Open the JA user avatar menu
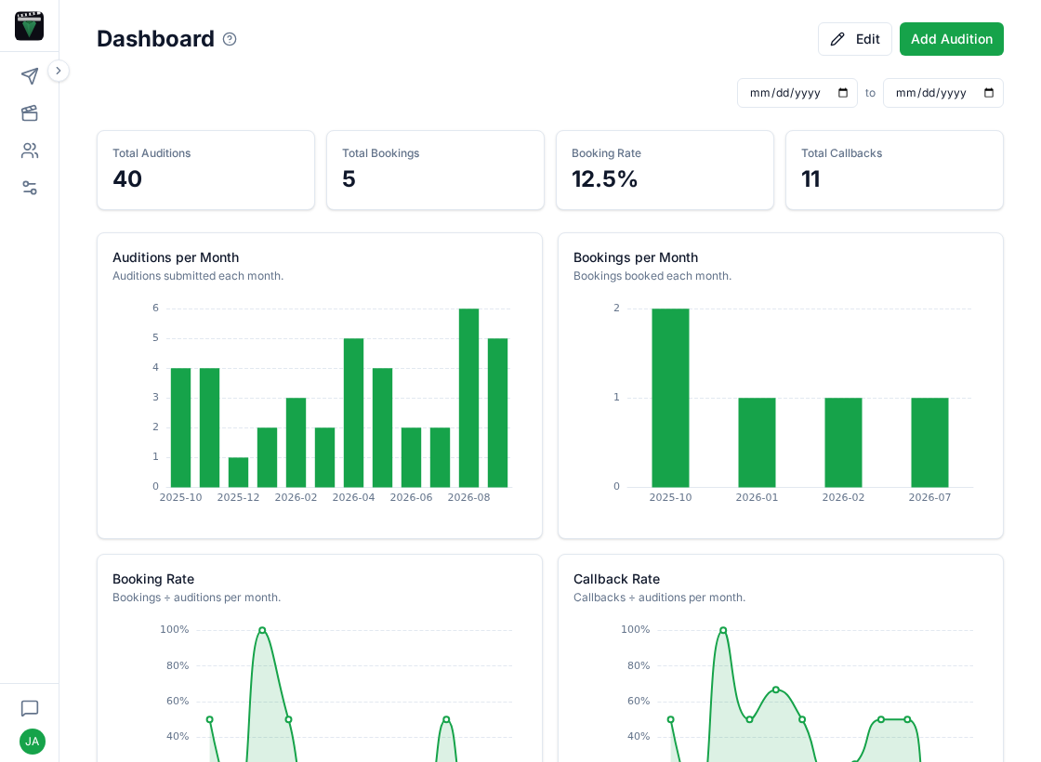Image resolution: width=1041 pixels, height=762 pixels. coord(32,742)
